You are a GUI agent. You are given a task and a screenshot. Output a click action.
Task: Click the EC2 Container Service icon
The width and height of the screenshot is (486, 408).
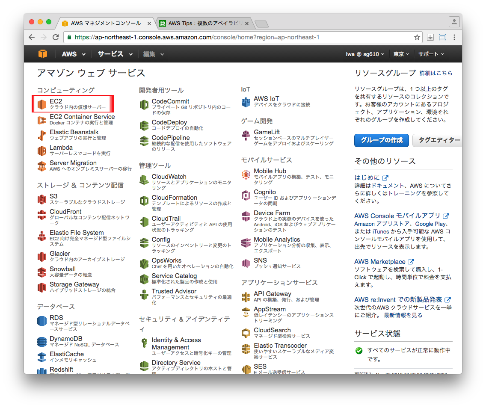click(x=42, y=120)
